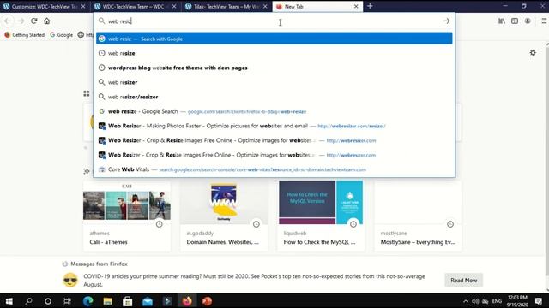549x308 pixels.
Task: Open the Firefox account icon
Action: pos(528,21)
